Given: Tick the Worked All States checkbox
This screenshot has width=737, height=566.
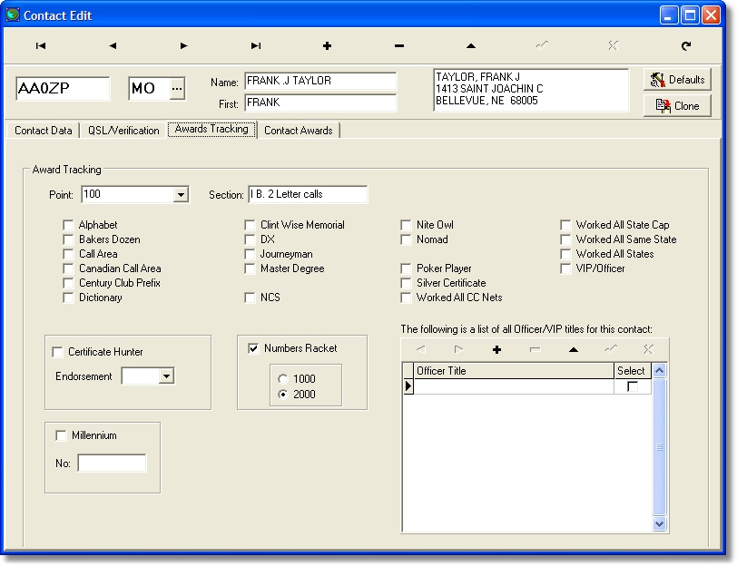Looking at the screenshot, I should coord(566,254).
